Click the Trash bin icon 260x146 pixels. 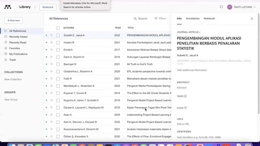click(6, 60)
